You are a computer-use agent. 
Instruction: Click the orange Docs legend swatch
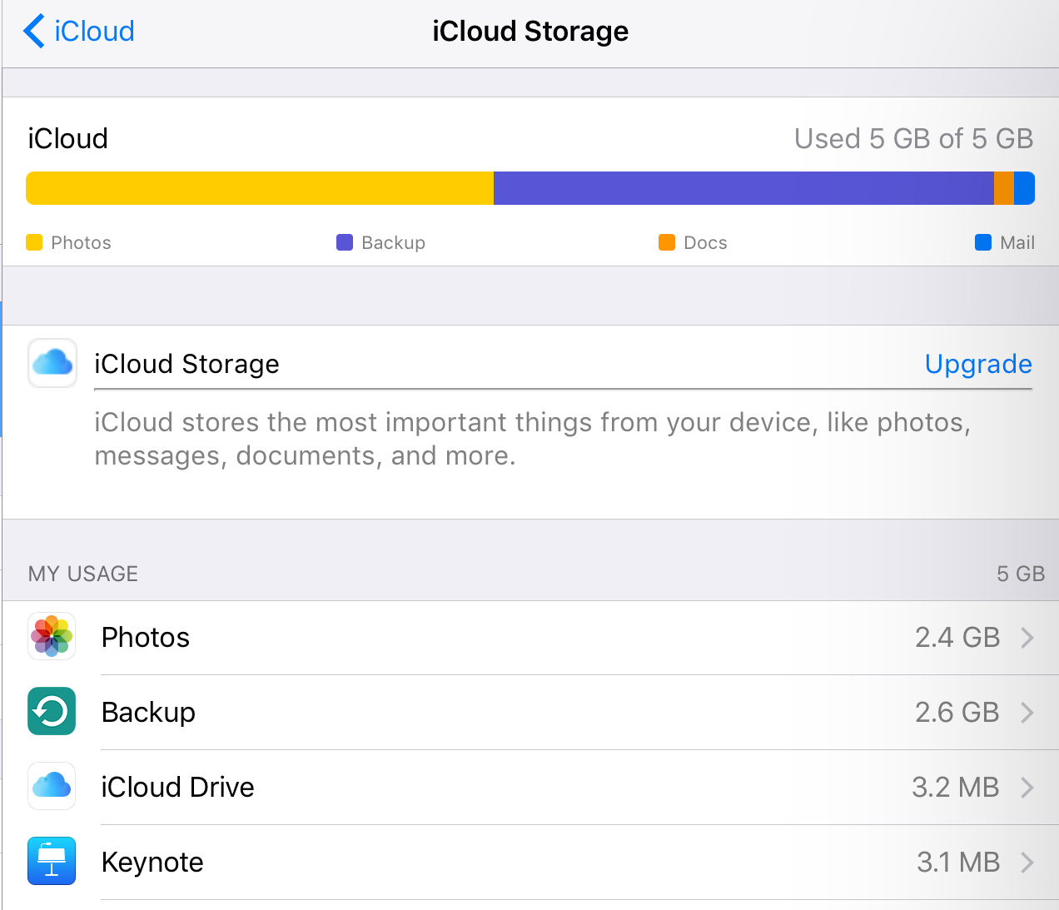click(667, 242)
